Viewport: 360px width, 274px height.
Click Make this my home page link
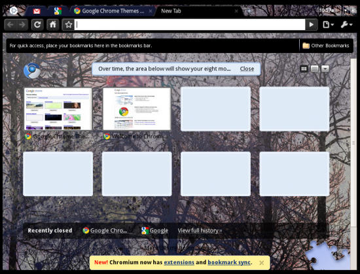pos(177,248)
